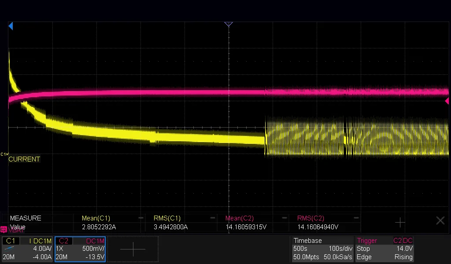
Task: Click the Edge trigger type label
Action: (364, 257)
